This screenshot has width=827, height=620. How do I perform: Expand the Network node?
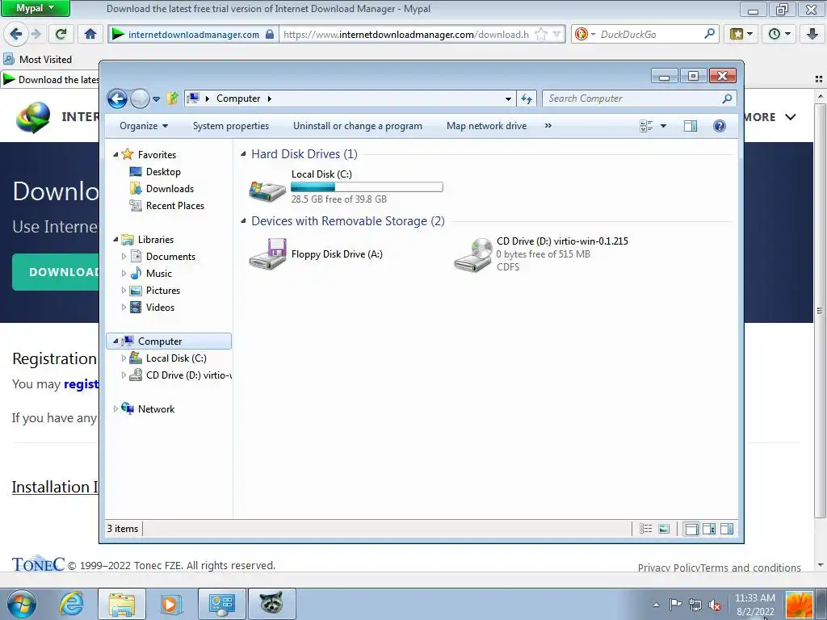[x=115, y=409]
